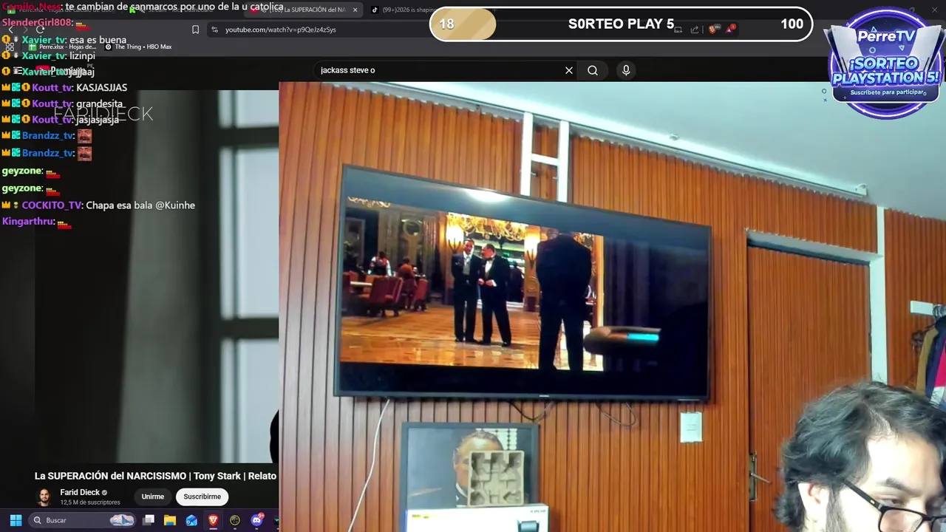This screenshot has width=946, height=532.
Task: Open the Discord taskbar icon
Action: (256, 520)
